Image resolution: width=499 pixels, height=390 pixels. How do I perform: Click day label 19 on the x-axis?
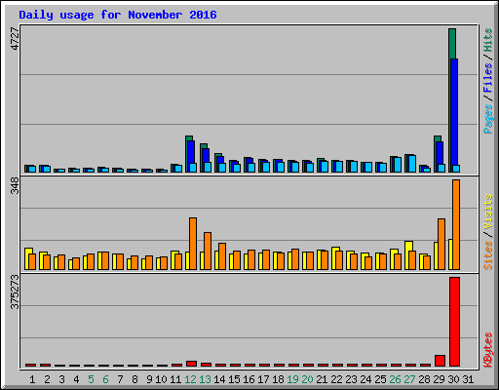click(292, 379)
